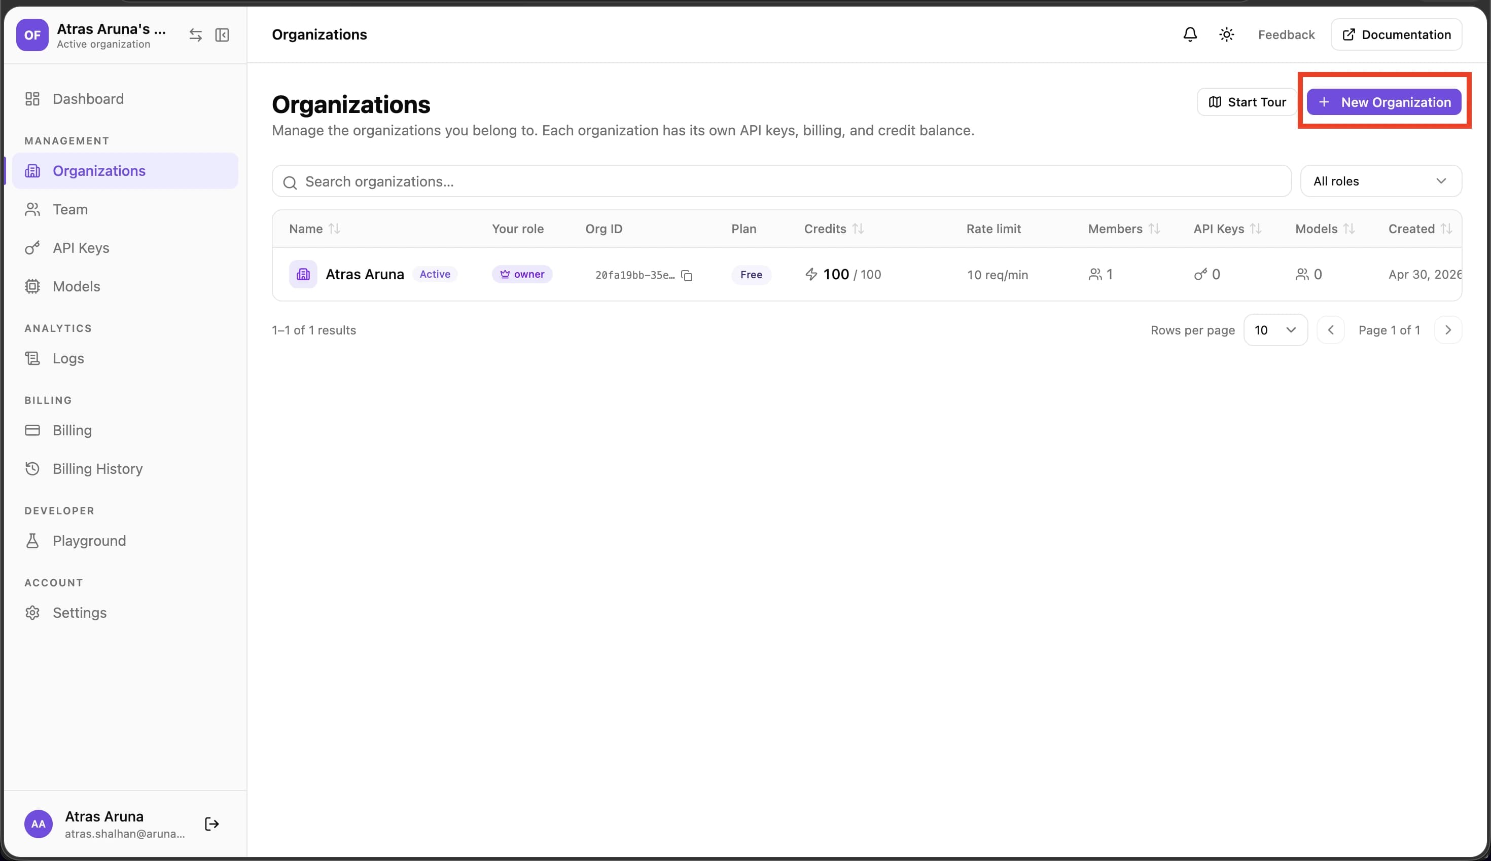
Task: Go to Dashboard in sidebar
Action: click(x=125, y=99)
